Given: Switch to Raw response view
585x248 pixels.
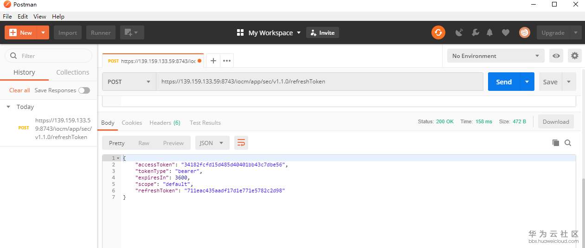Looking at the screenshot, I should click(144, 143).
